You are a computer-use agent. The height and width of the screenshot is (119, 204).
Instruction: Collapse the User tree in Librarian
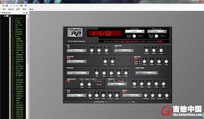tap(4, 16)
